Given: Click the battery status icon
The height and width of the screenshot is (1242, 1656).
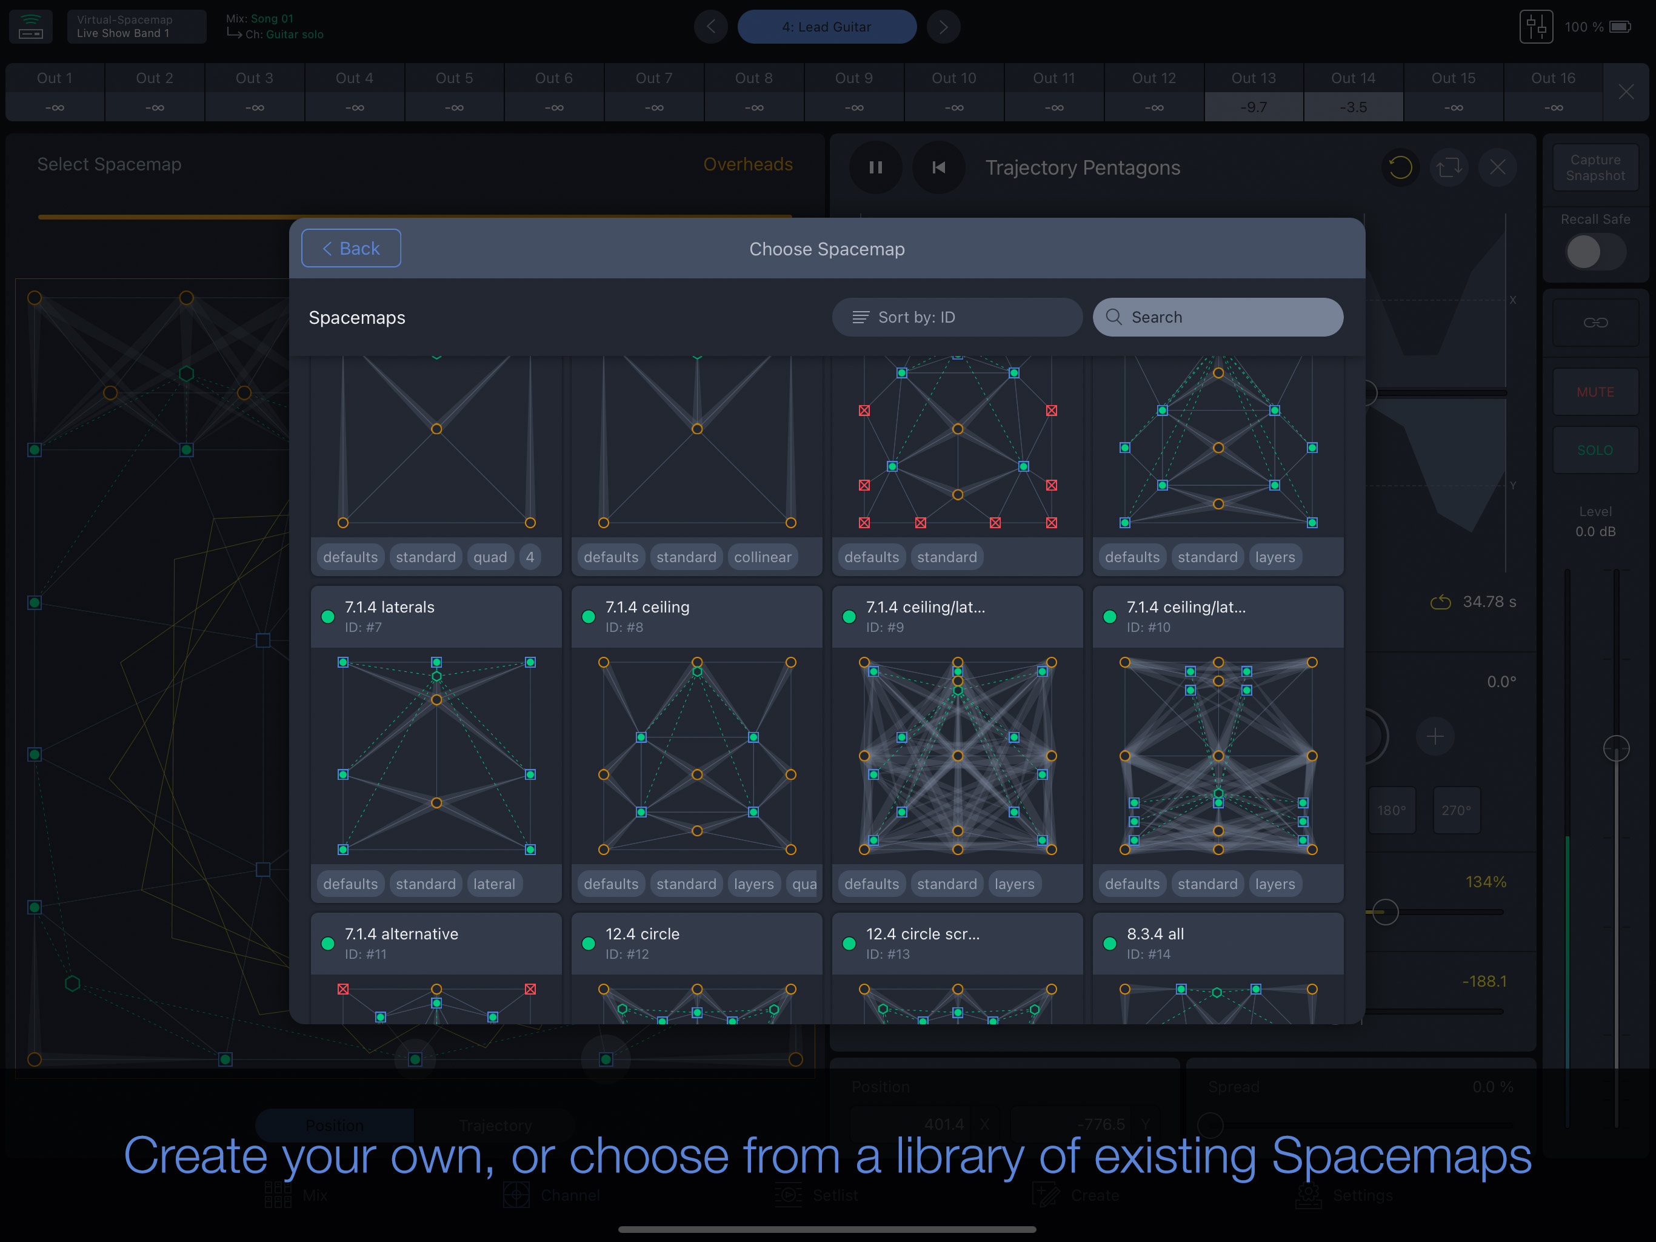Looking at the screenshot, I should [x=1619, y=27].
